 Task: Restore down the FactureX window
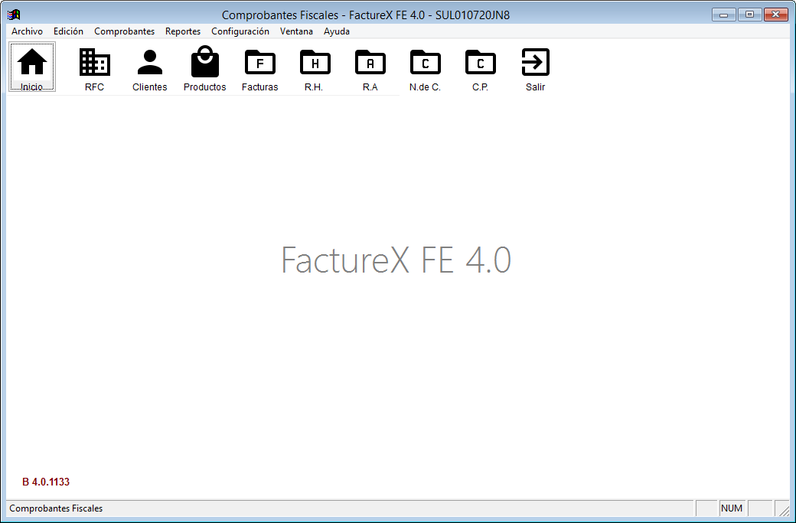749,15
